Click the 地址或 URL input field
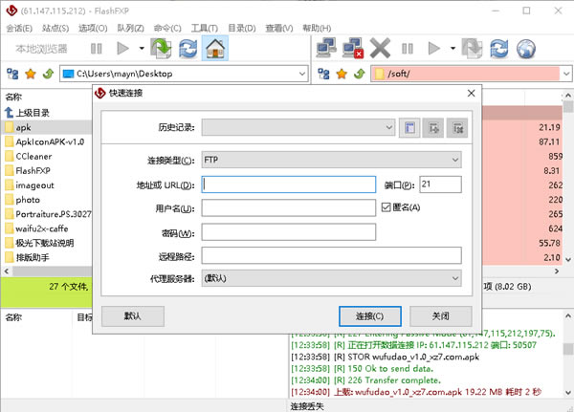This screenshot has width=574, height=412. (288, 184)
